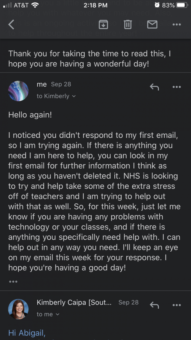Reply to Kimberly Caipa's message

click(x=154, y=305)
